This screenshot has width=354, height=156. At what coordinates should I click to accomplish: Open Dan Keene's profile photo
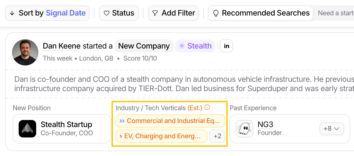click(x=25, y=52)
